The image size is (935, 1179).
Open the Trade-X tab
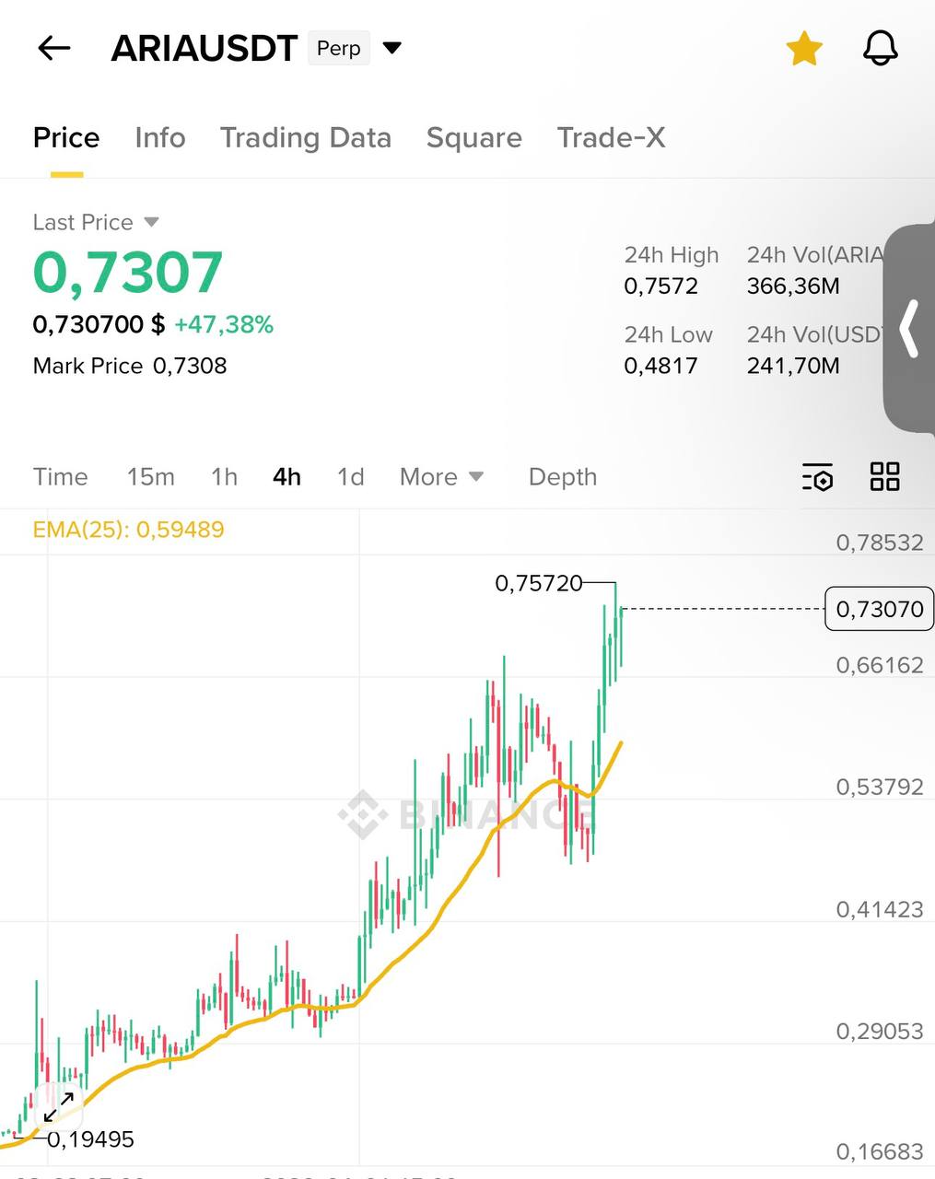611,138
